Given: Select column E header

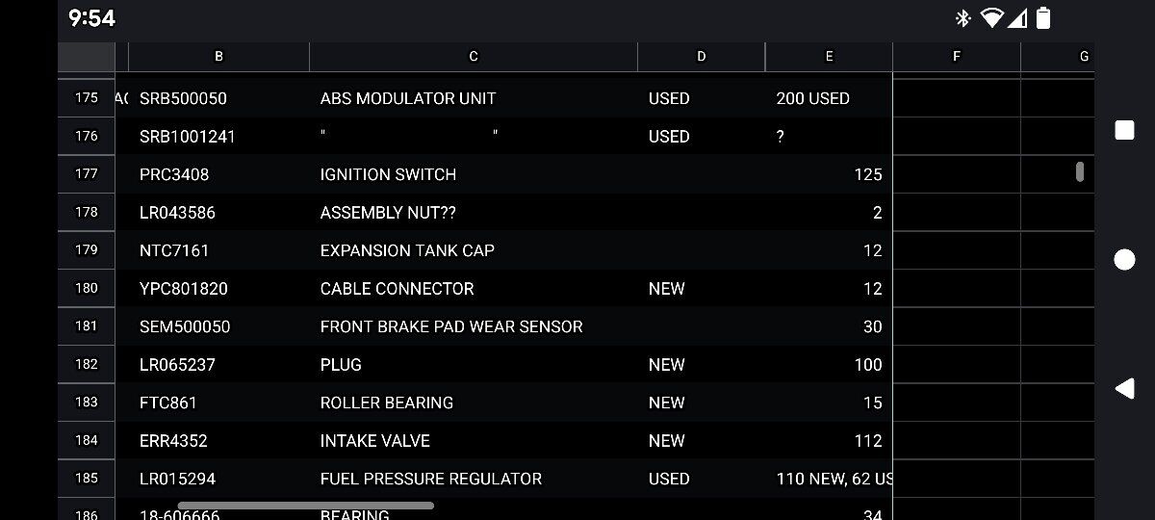Looking at the screenshot, I should tap(829, 57).
